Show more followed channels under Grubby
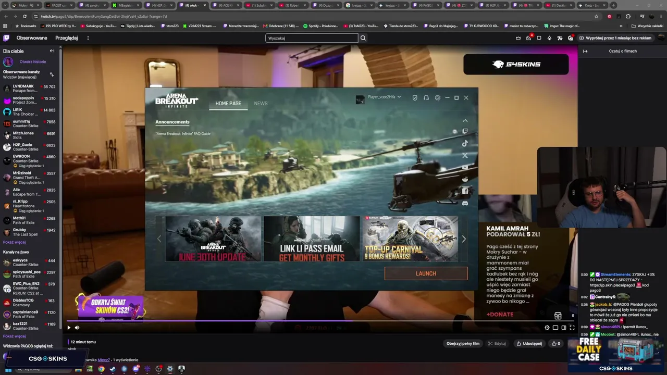 point(14,242)
